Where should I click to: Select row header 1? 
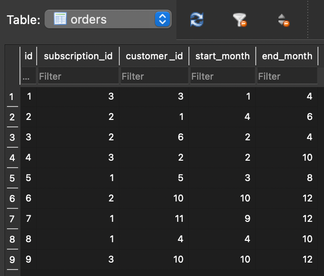pos(12,97)
